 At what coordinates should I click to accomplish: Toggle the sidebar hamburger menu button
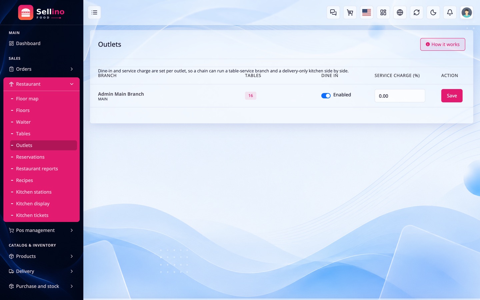(94, 12)
